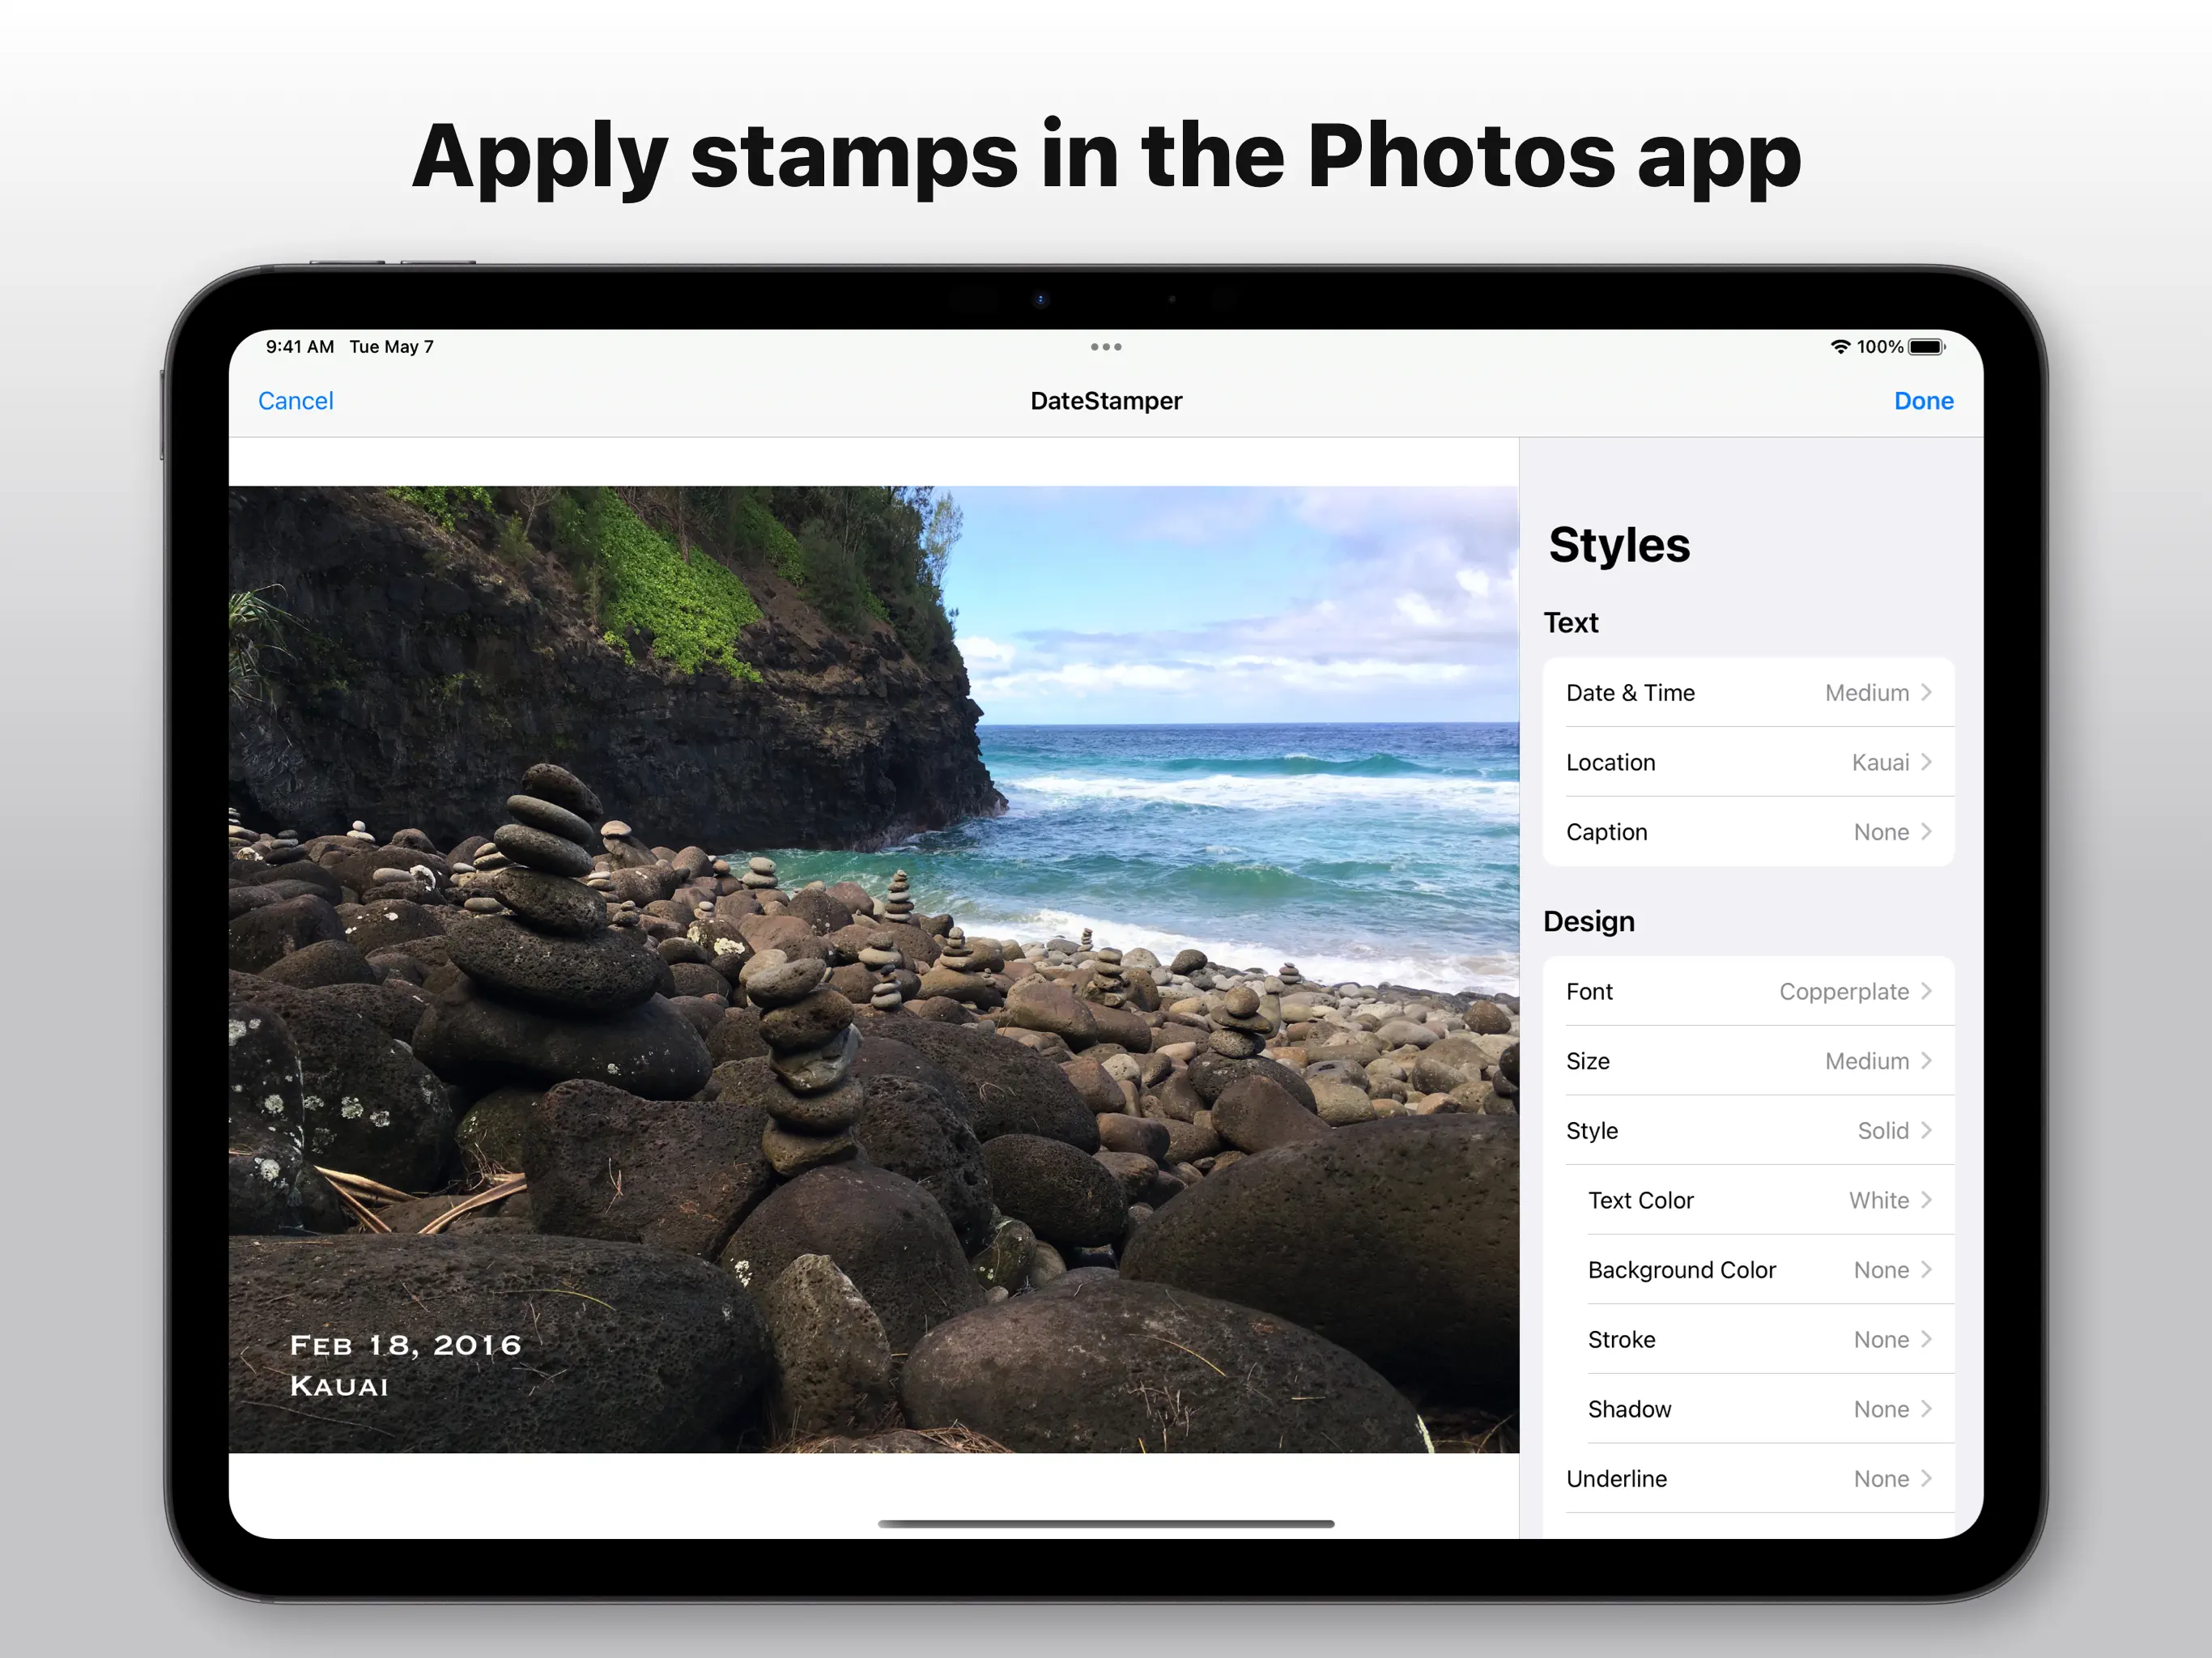2212x1658 pixels.
Task: Tap the battery indicator icon
Action: [x=1925, y=347]
